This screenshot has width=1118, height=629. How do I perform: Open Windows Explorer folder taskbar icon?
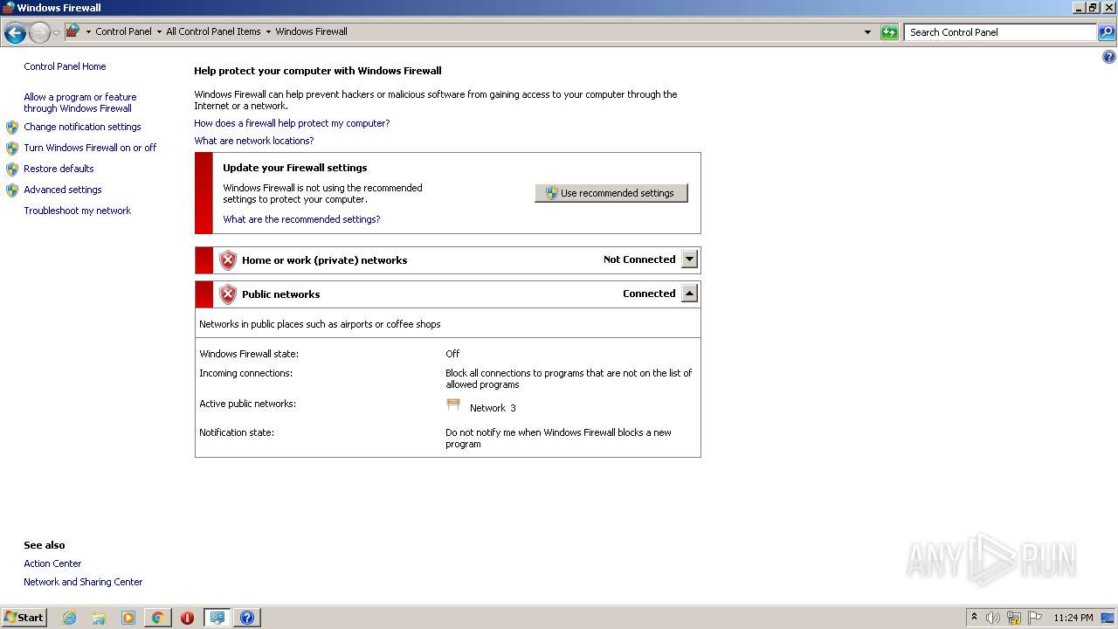pos(99,618)
